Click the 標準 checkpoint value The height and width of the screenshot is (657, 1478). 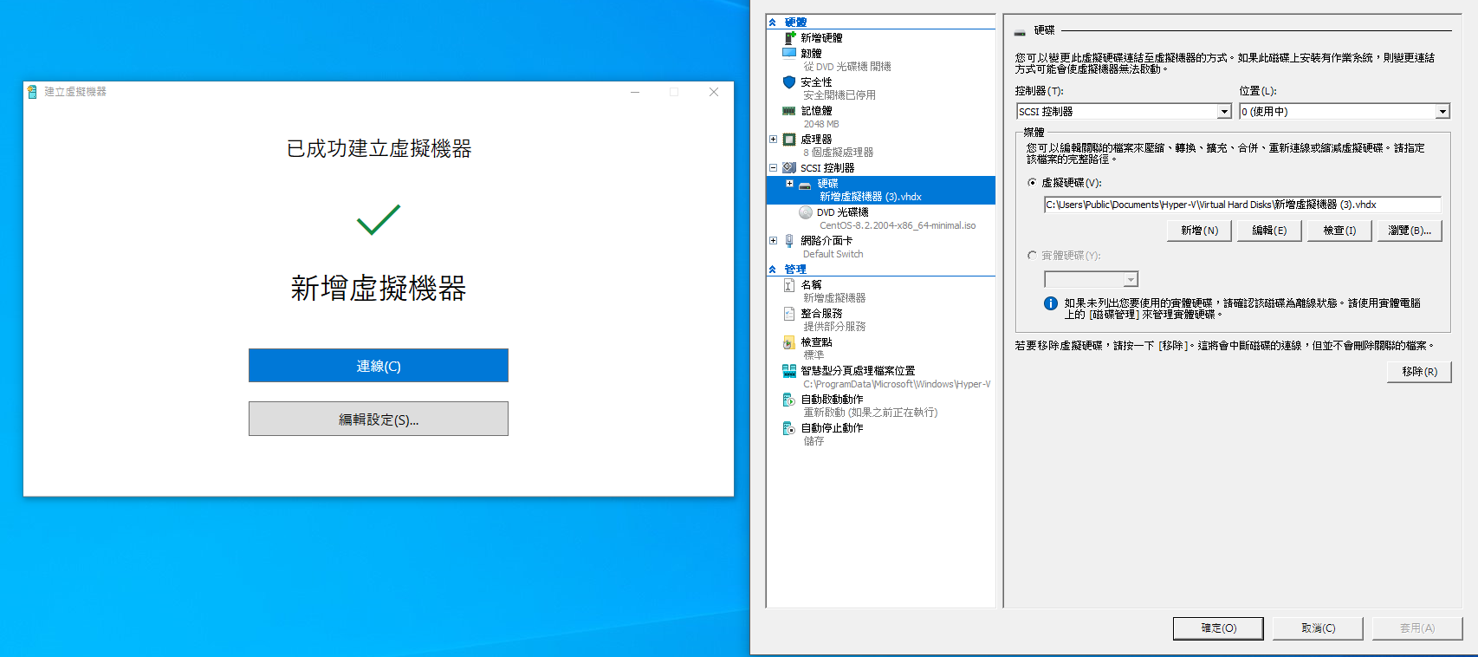(x=814, y=355)
